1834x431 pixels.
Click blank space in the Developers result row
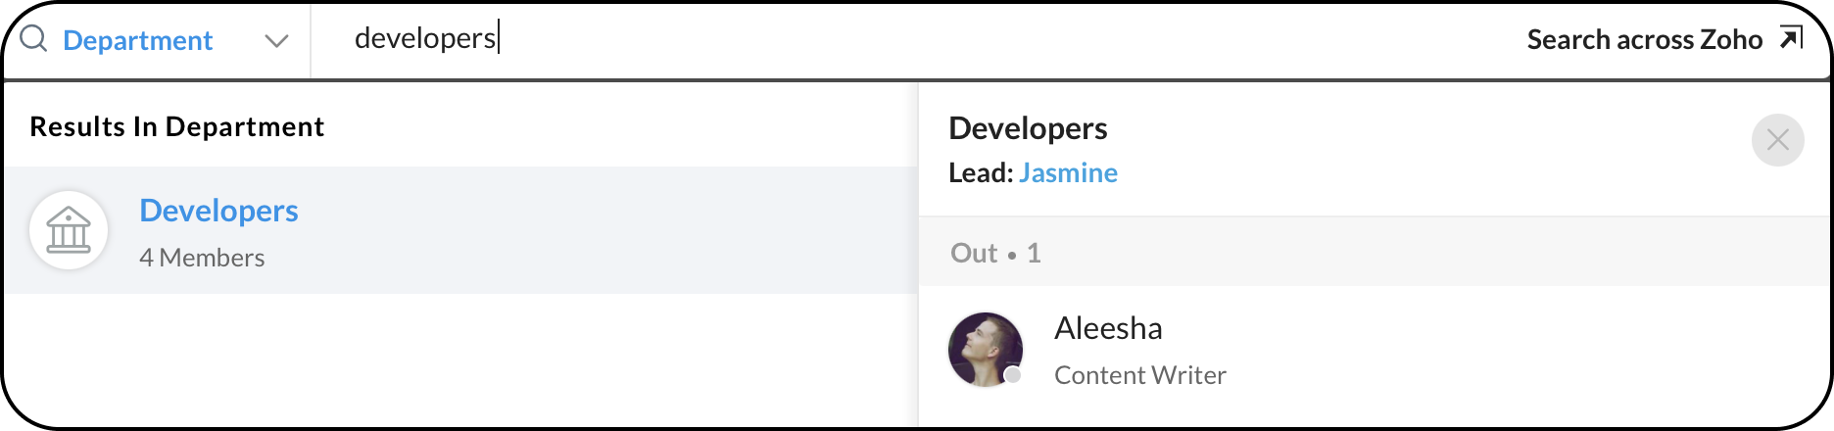(607, 231)
